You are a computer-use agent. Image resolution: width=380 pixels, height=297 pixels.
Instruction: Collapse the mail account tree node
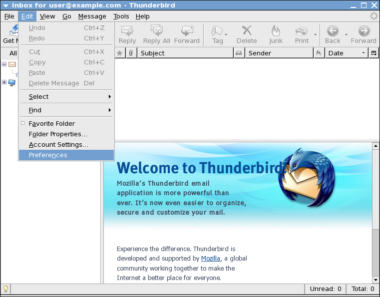tap(4, 64)
